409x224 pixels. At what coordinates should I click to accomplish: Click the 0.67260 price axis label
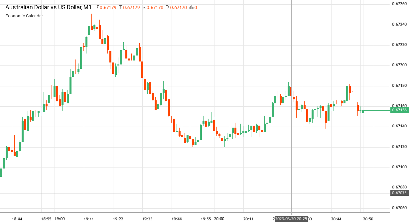click(399, 4)
